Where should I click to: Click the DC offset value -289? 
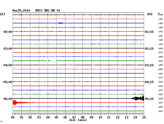tap(160, 48)
